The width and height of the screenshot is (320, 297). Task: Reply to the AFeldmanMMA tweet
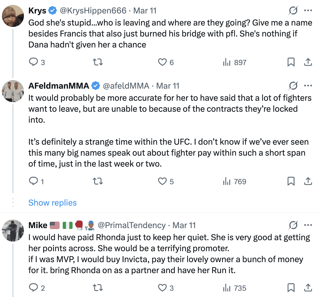tap(34, 181)
